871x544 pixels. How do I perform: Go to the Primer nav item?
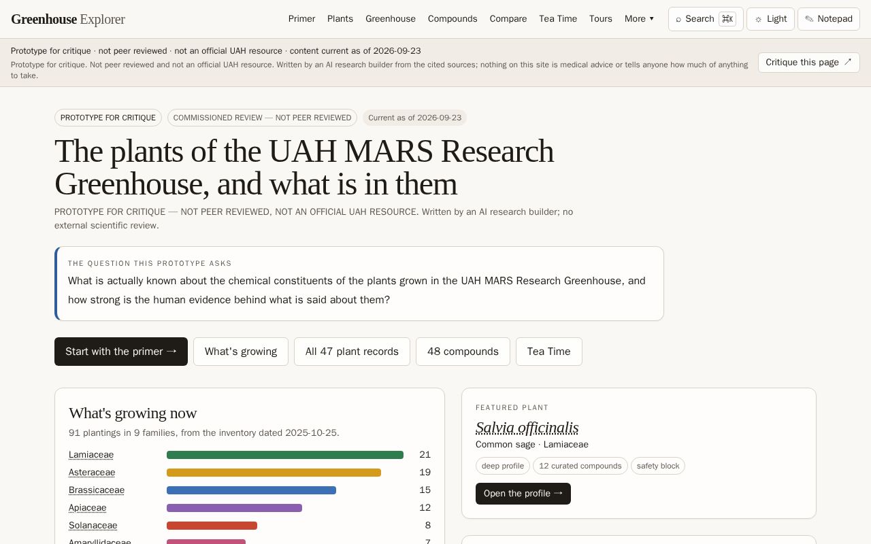pyautogui.click(x=301, y=19)
